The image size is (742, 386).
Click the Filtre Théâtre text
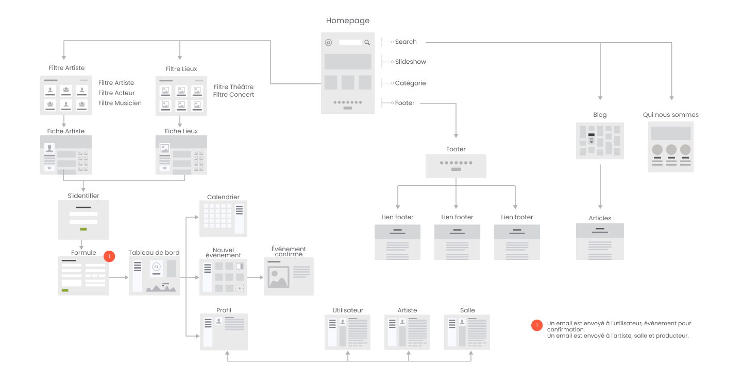tap(233, 87)
